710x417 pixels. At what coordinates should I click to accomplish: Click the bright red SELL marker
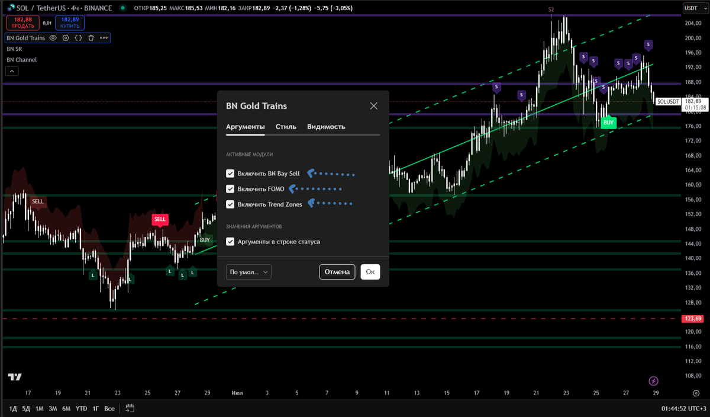point(160,219)
